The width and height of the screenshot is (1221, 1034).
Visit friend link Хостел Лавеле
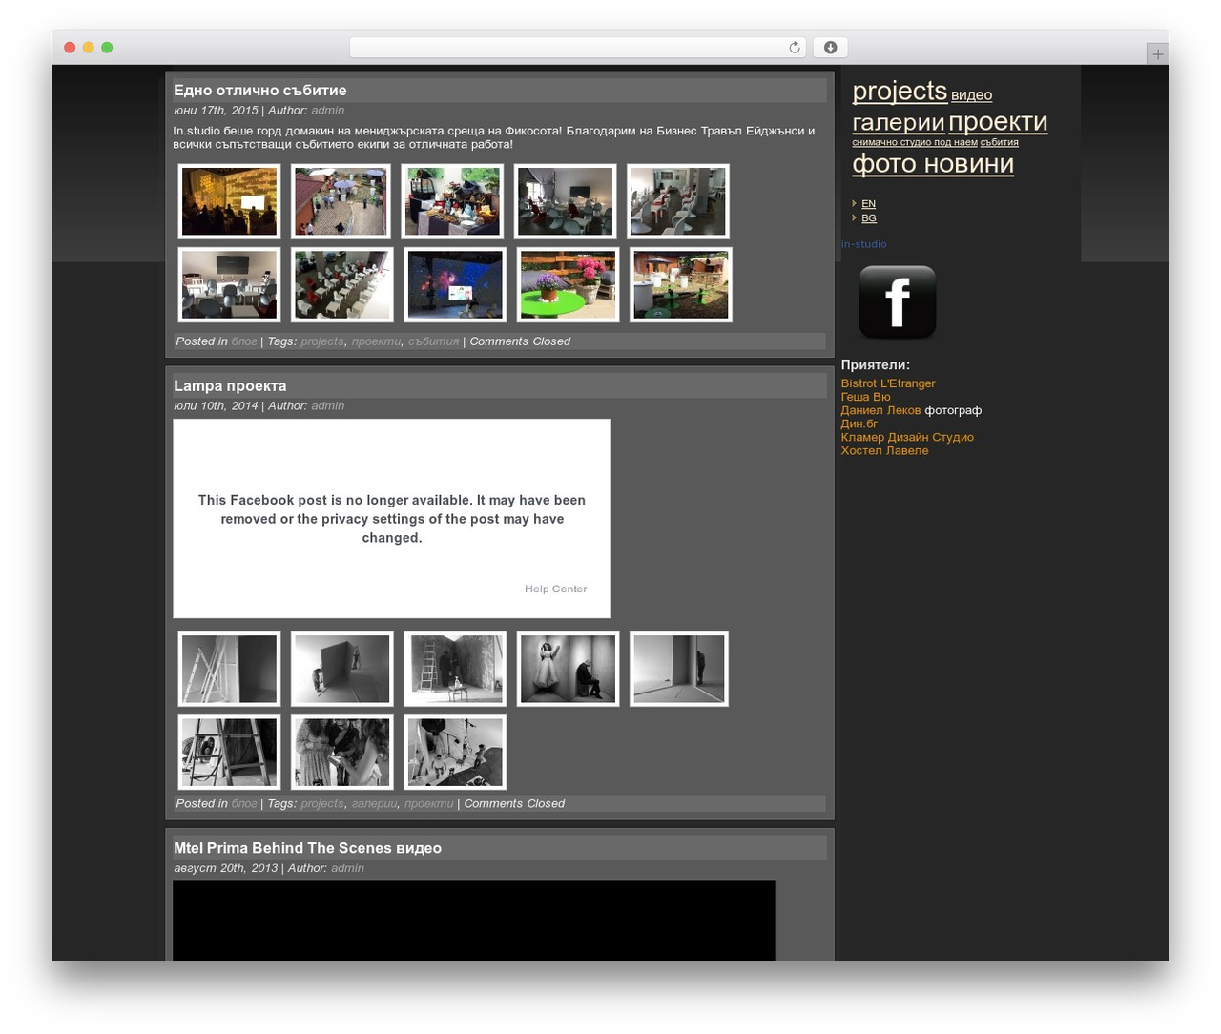(x=884, y=450)
